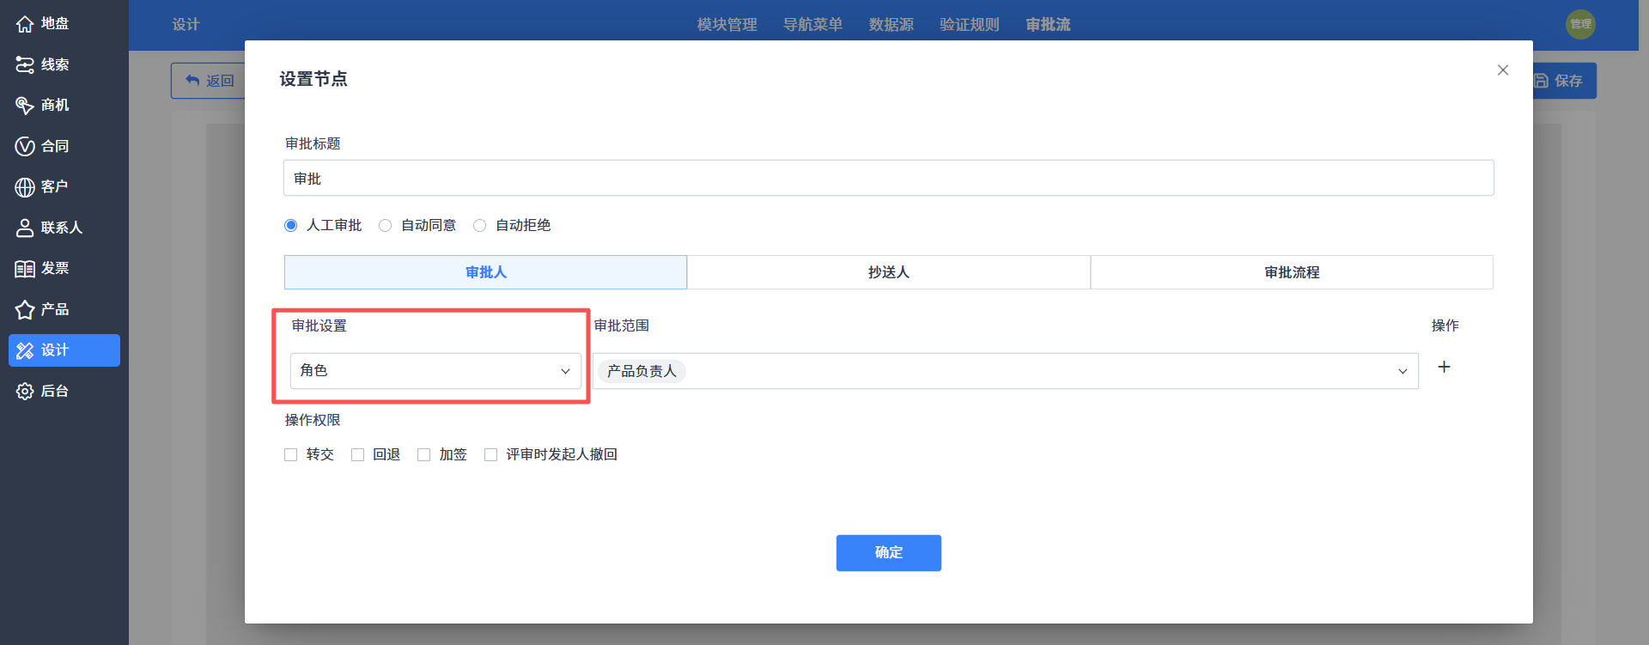The height and width of the screenshot is (645, 1649).
Task: Click the 确定 confirm button
Action: click(888, 553)
